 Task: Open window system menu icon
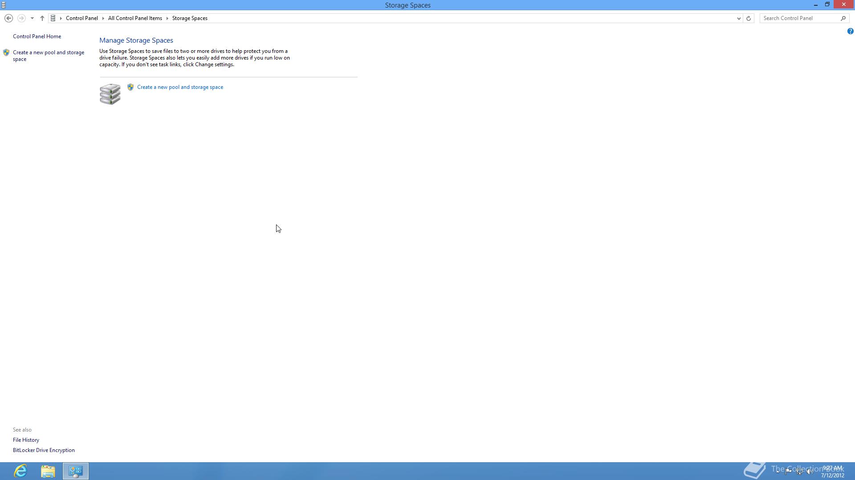tap(4, 5)
